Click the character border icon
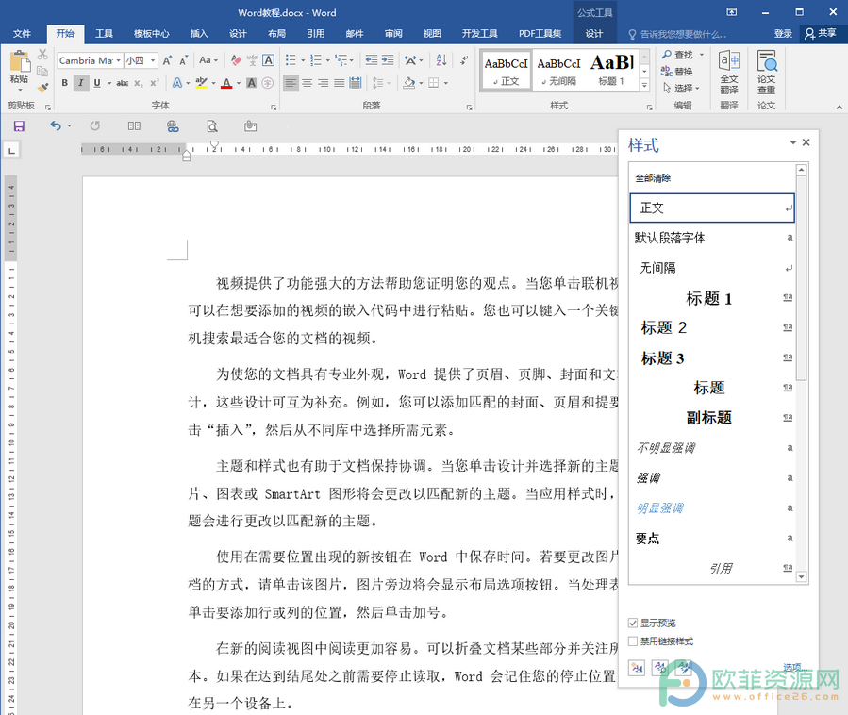Viewport: 848px width, 715px height. (268, 60)
